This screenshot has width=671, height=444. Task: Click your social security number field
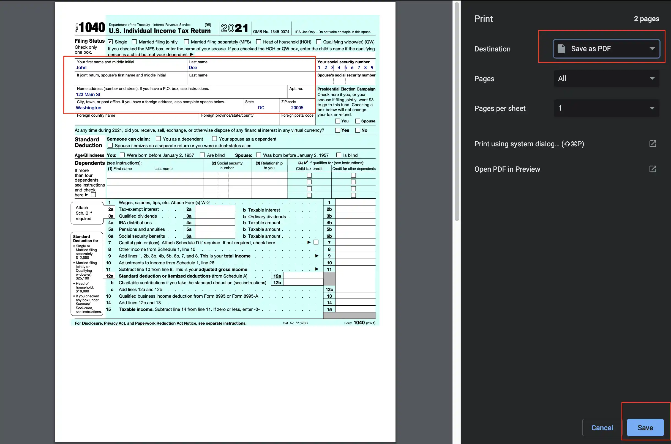(345, 68)
